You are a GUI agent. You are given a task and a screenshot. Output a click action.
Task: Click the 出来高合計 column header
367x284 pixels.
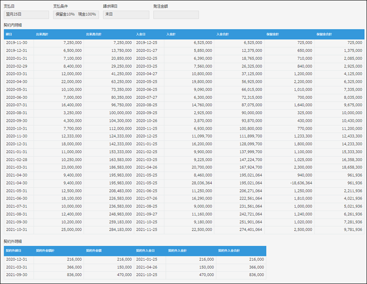click(x=109, y=35)
